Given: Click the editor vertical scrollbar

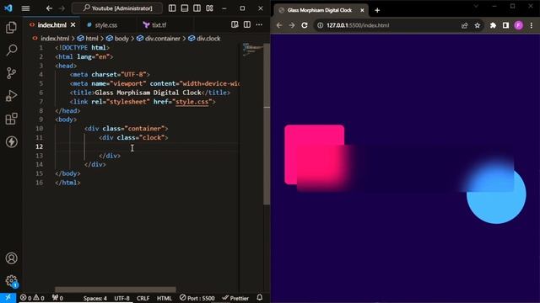Looking at the screenshot, I should click(x=267, y=124).
